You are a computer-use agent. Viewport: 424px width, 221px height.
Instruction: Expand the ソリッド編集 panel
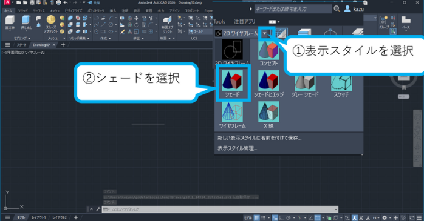click(79, 38)
